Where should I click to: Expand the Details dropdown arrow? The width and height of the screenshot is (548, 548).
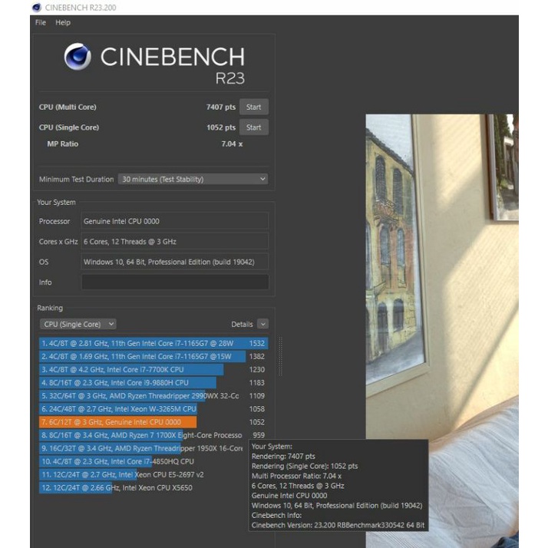[262, 325]
